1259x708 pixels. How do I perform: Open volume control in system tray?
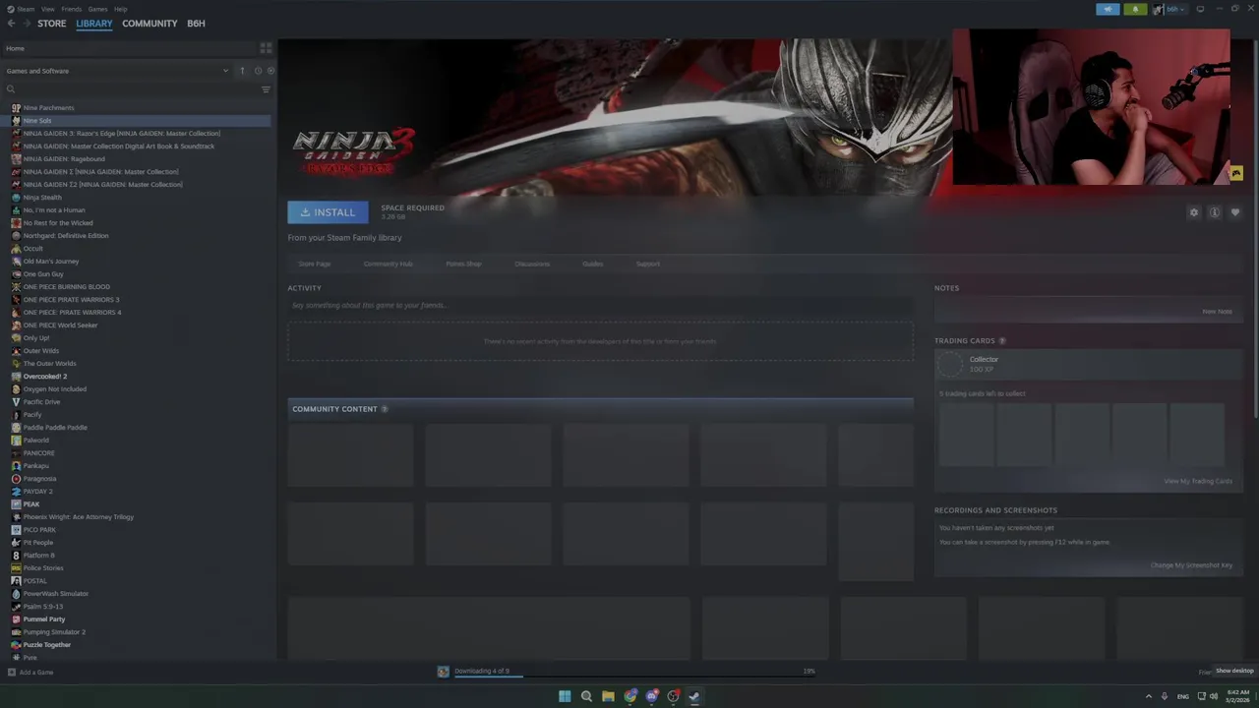pyautogui.click(x=1214, y=696)
